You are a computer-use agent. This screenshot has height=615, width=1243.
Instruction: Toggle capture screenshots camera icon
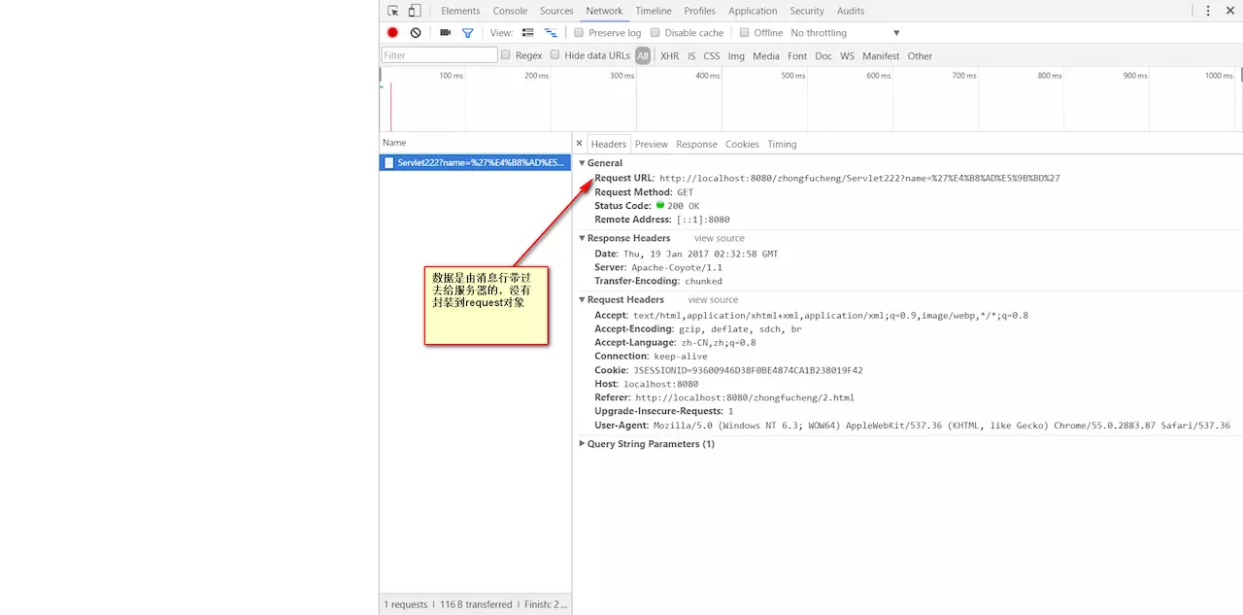coord(445,33)
